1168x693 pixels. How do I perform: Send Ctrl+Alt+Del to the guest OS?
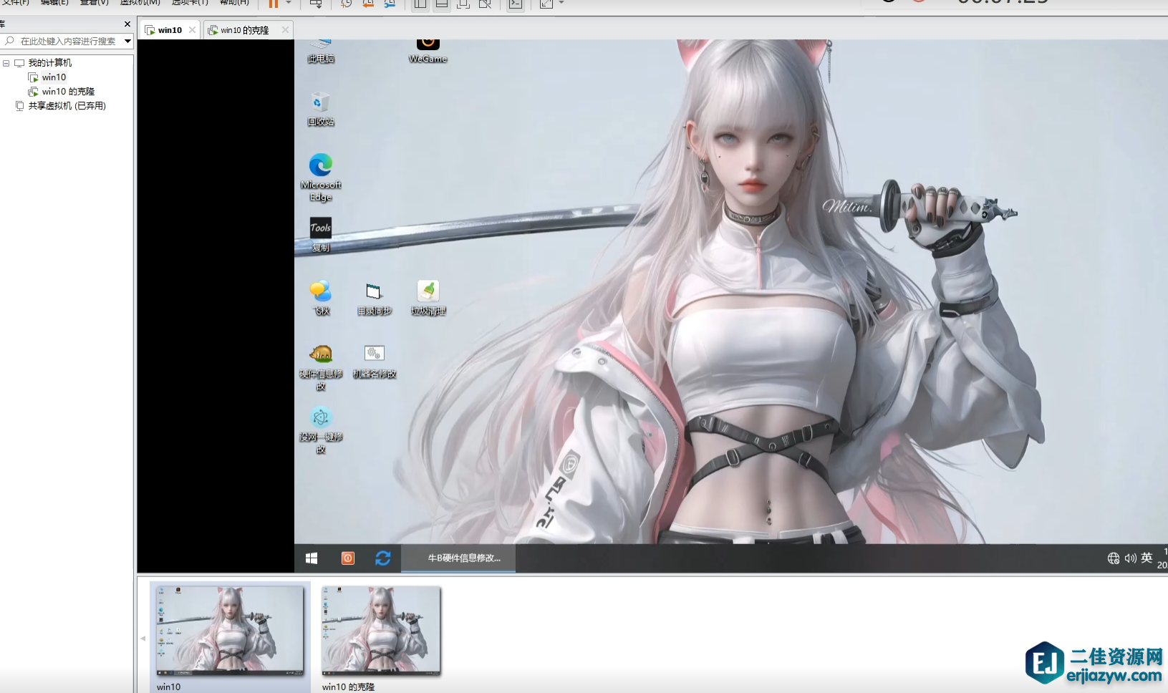(x=316, y=5)
